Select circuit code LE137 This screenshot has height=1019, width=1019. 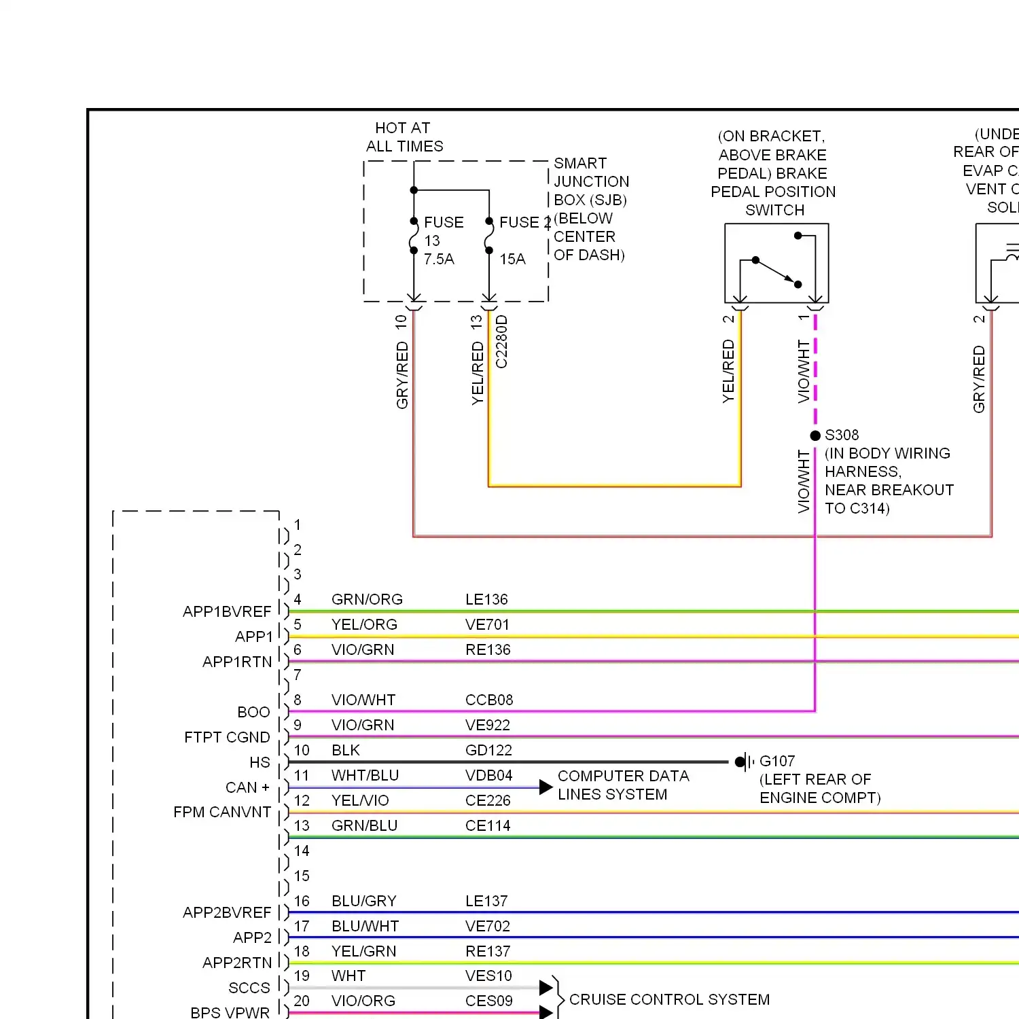(486, 901)
